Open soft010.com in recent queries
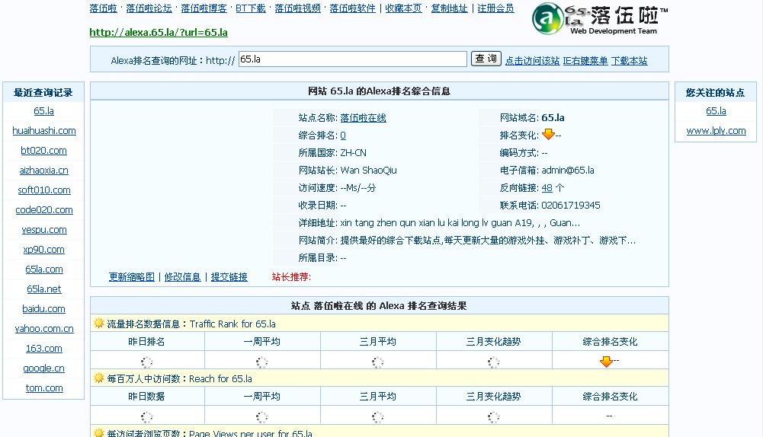 pyautogui.click(x=43, y=190)
